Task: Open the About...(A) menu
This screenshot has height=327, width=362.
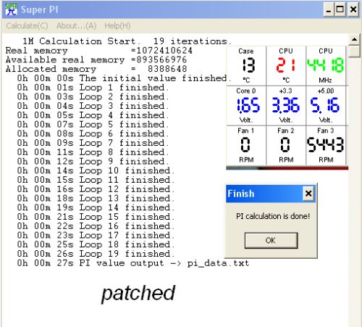Action: click(x=77, y=25)
